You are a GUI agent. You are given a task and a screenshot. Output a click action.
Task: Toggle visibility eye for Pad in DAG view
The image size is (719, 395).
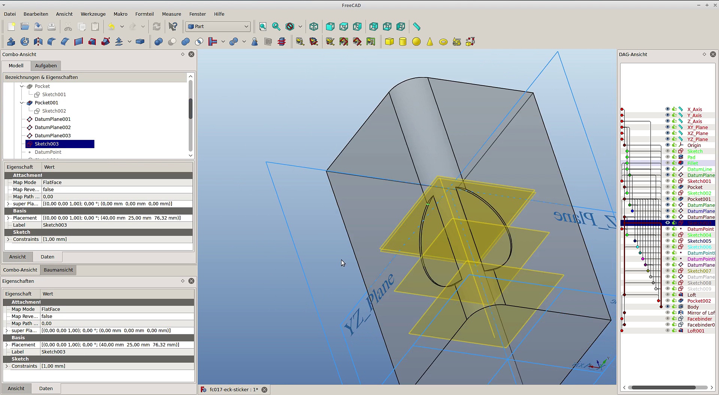667,157
